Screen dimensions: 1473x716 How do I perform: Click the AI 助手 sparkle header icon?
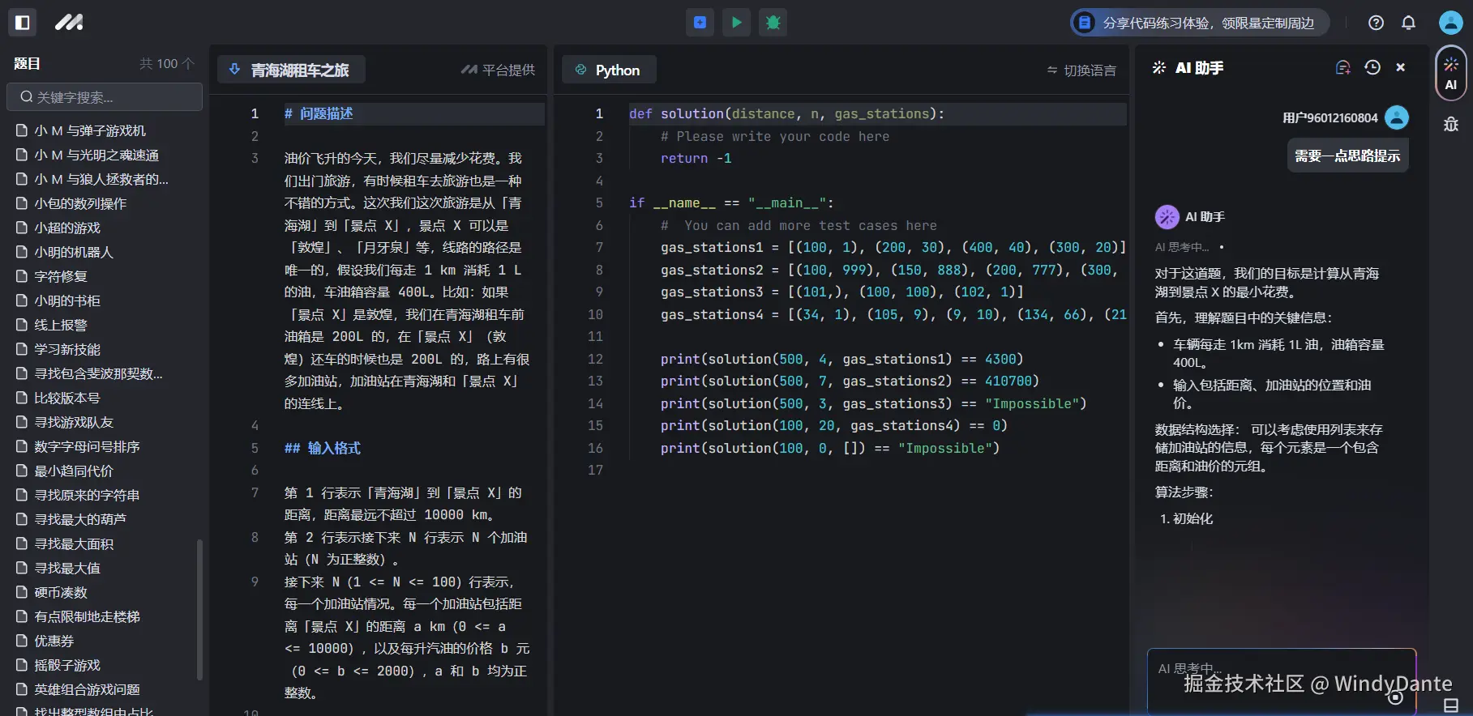point(1159,67)
